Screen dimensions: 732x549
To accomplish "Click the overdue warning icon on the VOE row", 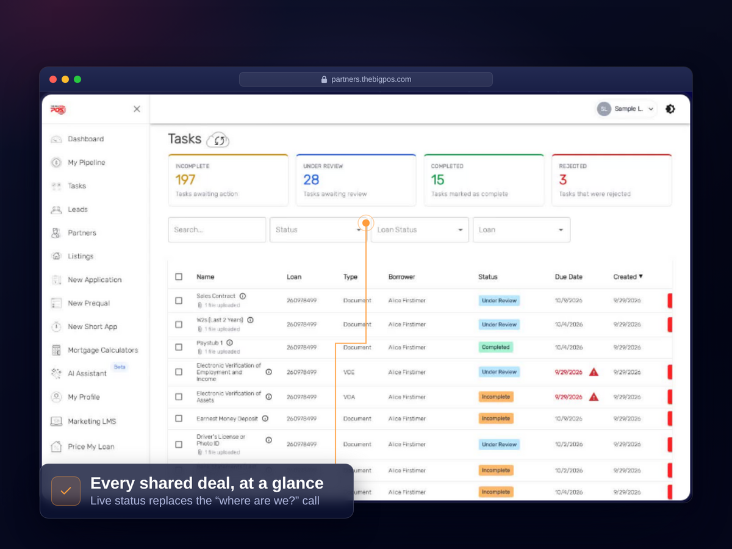I will coord(594,372).
